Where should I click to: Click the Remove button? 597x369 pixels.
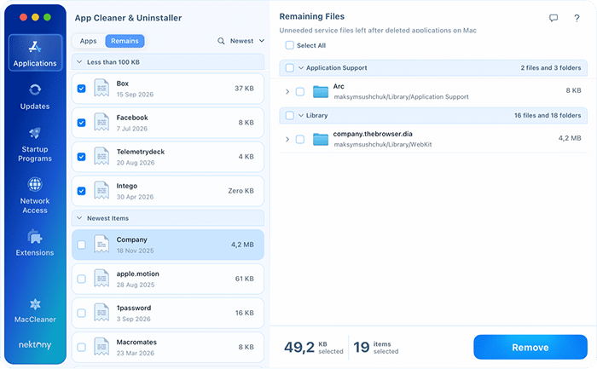(530, 347)
